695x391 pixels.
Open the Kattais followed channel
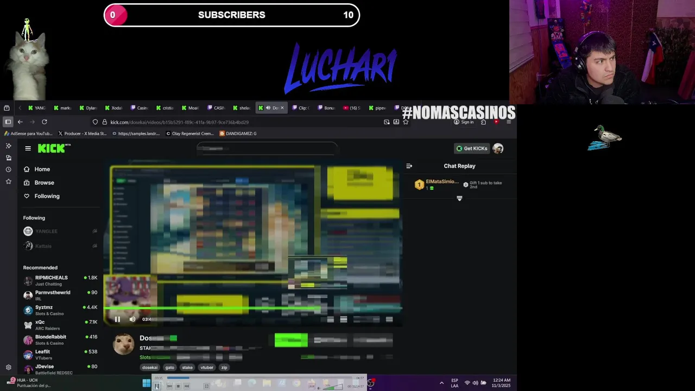60,246
